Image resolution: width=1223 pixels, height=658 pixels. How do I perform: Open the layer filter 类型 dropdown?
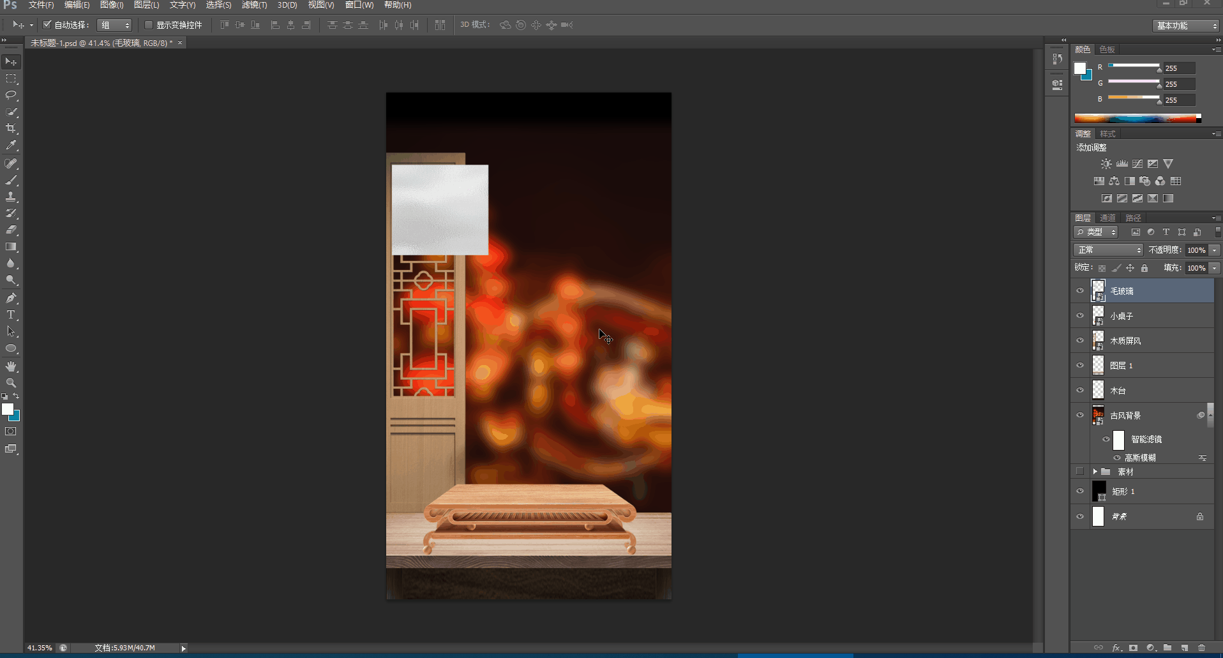pos(1096,232)
